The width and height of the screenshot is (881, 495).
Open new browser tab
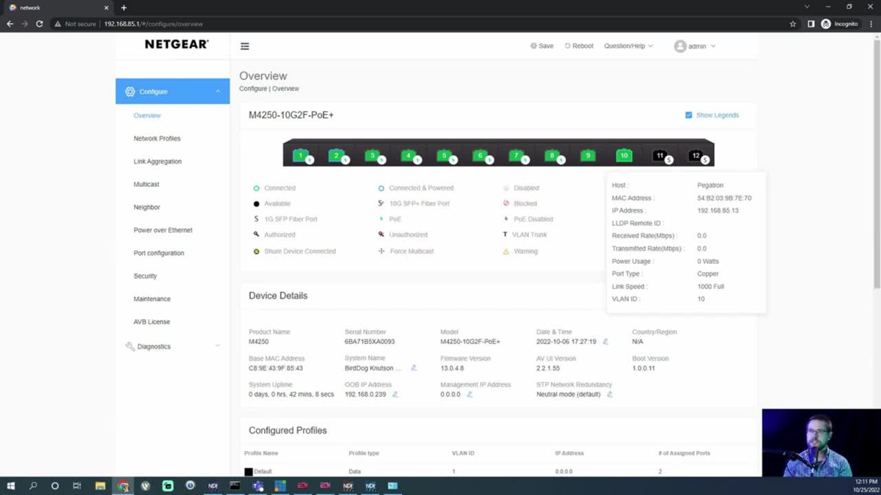pyautogui.click(x=124, y=8)
